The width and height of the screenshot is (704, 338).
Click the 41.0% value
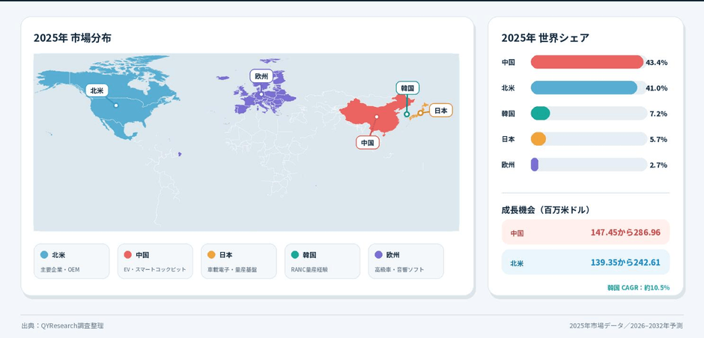656,87
